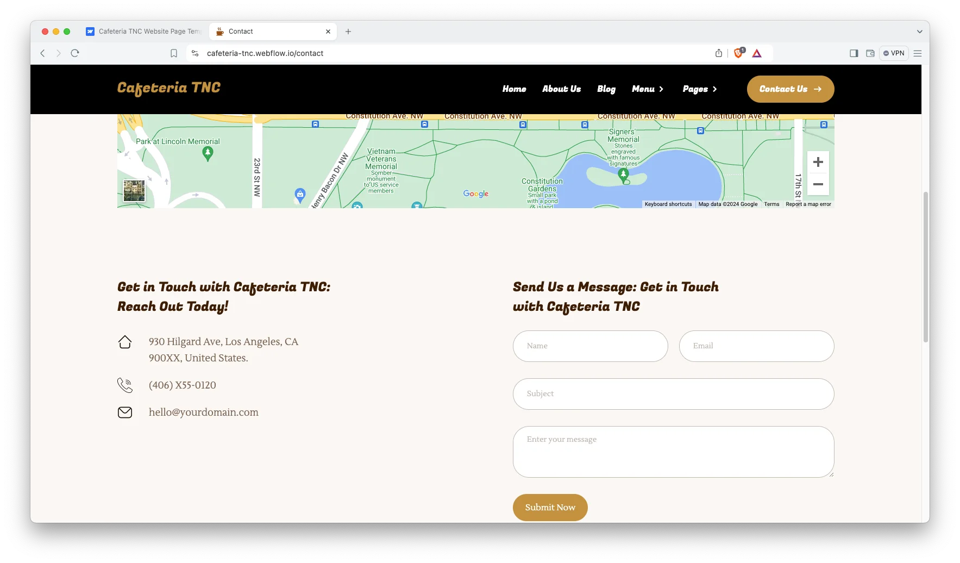Open the tab list chevron
This screenshot has width=960, height=563.
coord(920,32)
